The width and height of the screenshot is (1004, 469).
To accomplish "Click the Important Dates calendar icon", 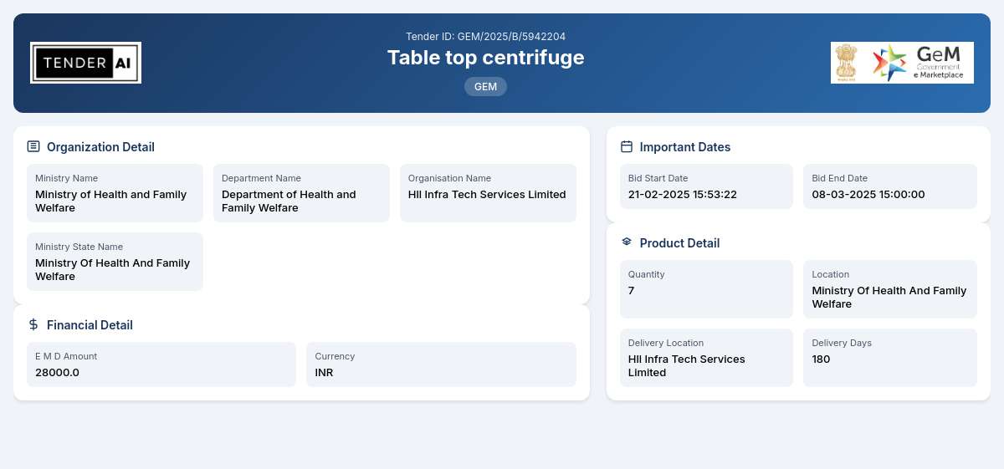I will pyautogui.click(x=627, y=146).
